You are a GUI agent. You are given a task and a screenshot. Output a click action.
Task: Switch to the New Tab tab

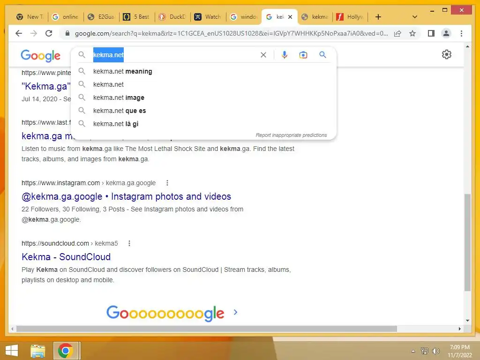(x=30, y=17)
